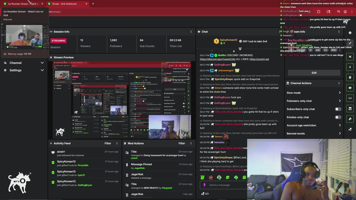Click the BAU tag chip
356x200 pixels.
coord(333,50)
